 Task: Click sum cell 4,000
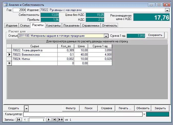(x=100, y=55)
